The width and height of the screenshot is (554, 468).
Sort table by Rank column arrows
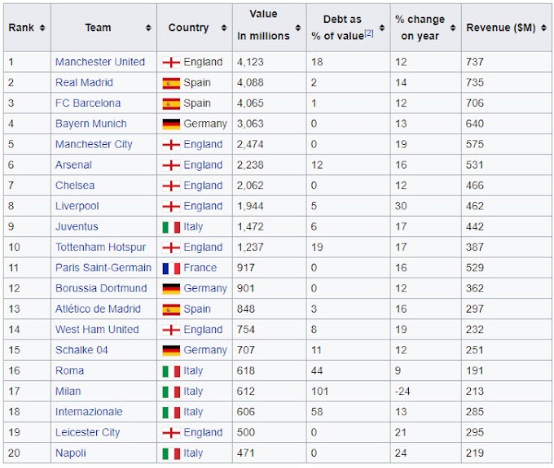[x=42, y=28]
